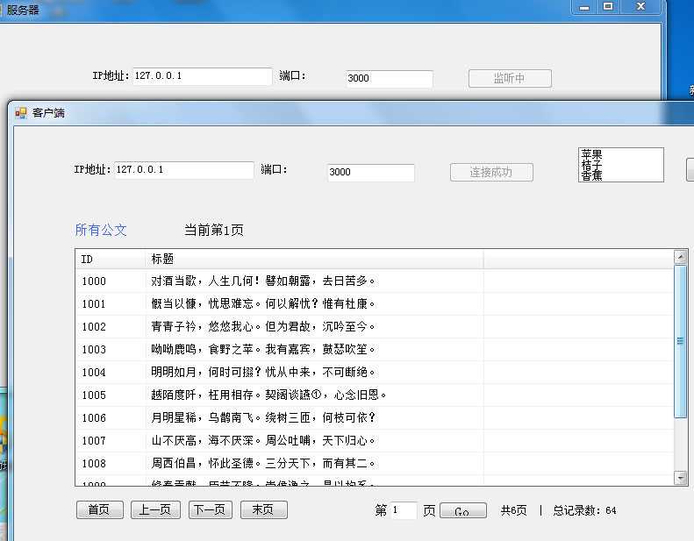This screenshot has width=694, height=541.
Task: Jump to last page via 末页
Action: coord(264,509)
